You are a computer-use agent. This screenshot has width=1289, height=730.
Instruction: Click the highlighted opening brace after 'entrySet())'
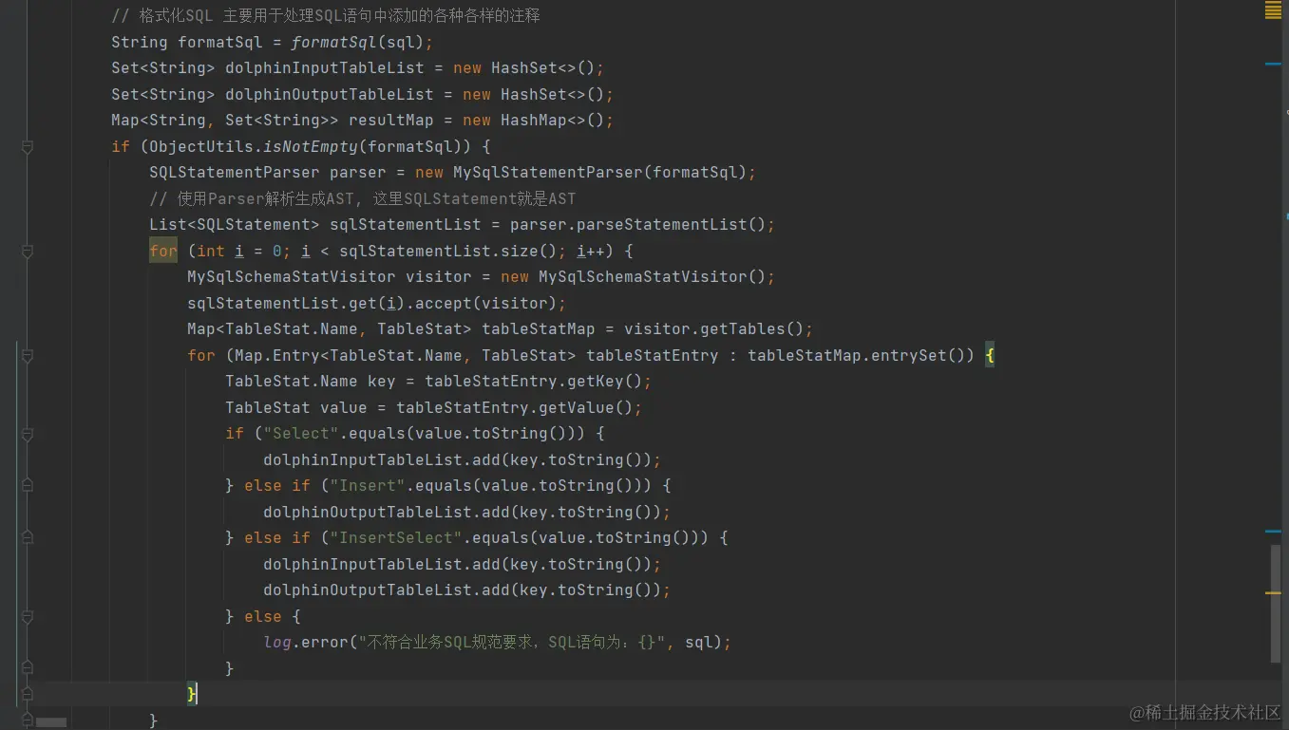(x=990, y=356)
